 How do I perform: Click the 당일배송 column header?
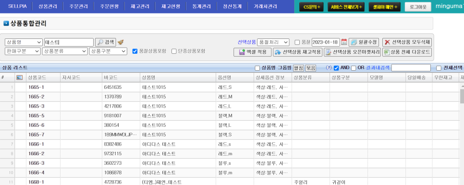pos(419,77)
